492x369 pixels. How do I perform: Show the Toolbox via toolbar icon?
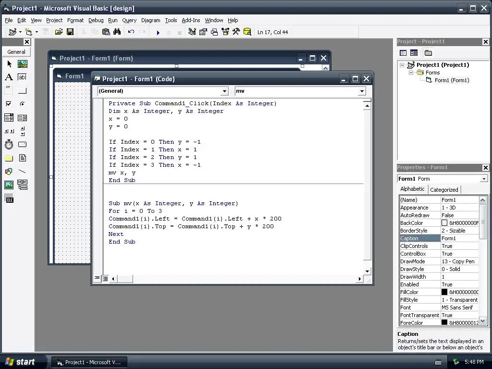[236, 32]
